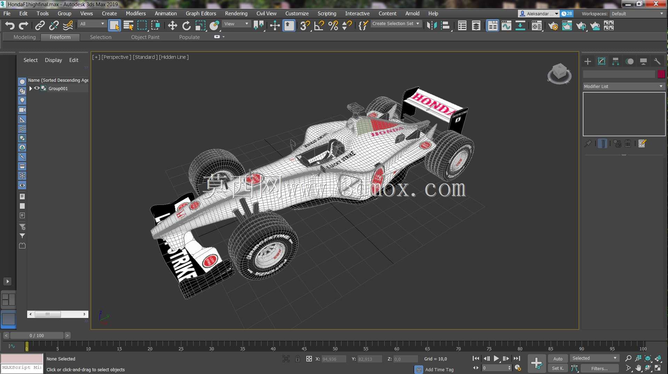Click the Undo arrow icon
The width and height of the screenshot is (668, 374).
10,26
